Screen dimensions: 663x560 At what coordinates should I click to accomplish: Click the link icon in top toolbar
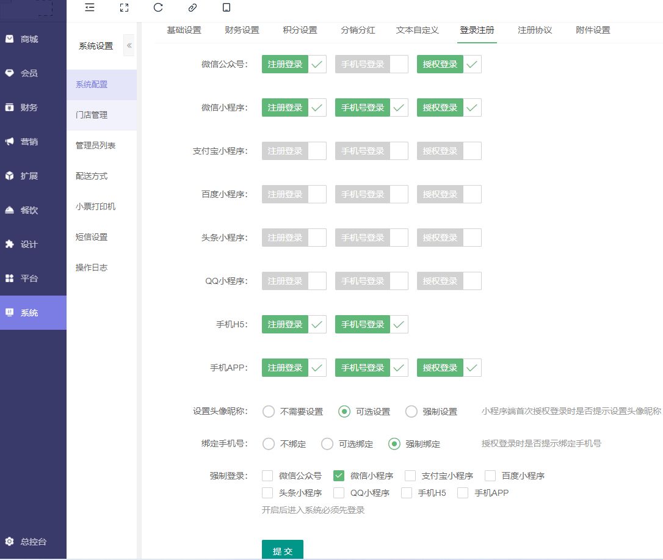[192, 7]
